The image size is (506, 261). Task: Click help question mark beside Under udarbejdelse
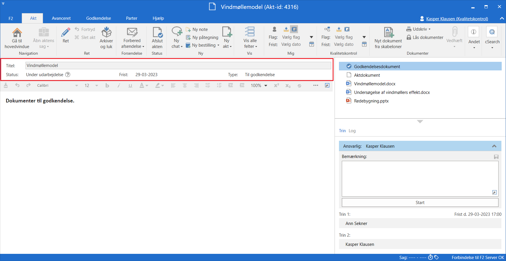coord(68,74)
